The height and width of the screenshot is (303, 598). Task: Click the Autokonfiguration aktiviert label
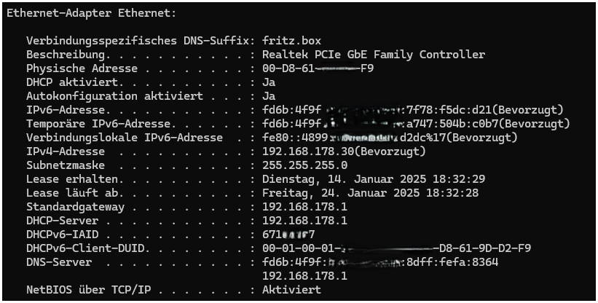click(114, 96)
